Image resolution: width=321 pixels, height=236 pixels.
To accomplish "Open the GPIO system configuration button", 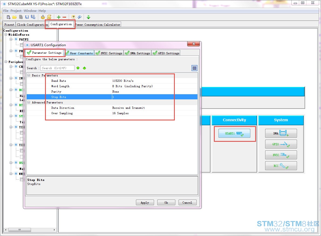I will (281, 144).
